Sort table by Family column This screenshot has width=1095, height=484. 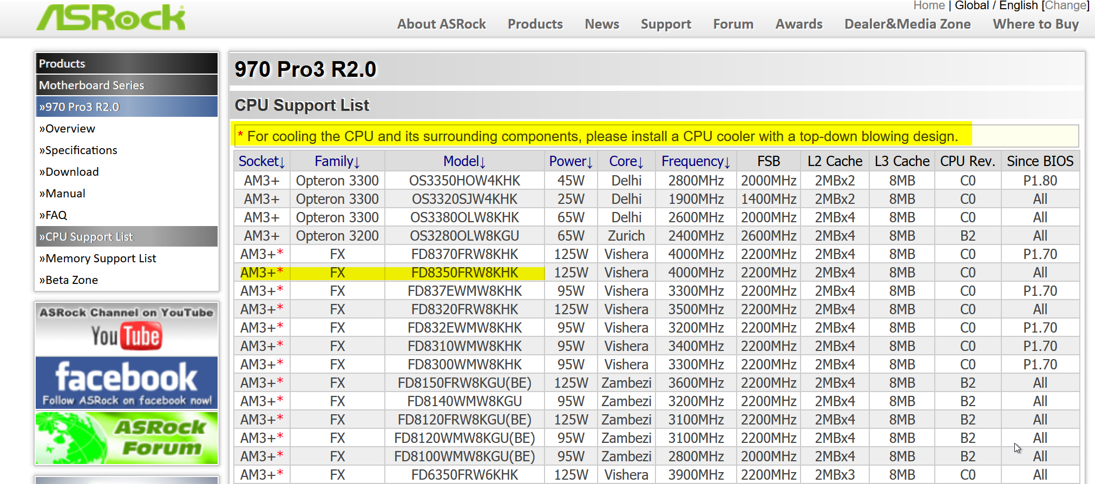coord(337,161)
